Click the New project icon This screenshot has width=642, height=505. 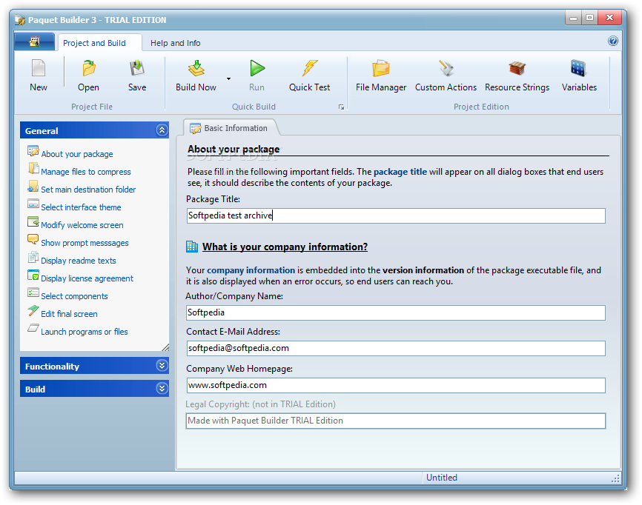pyautogui.click(x=39, y=68)
